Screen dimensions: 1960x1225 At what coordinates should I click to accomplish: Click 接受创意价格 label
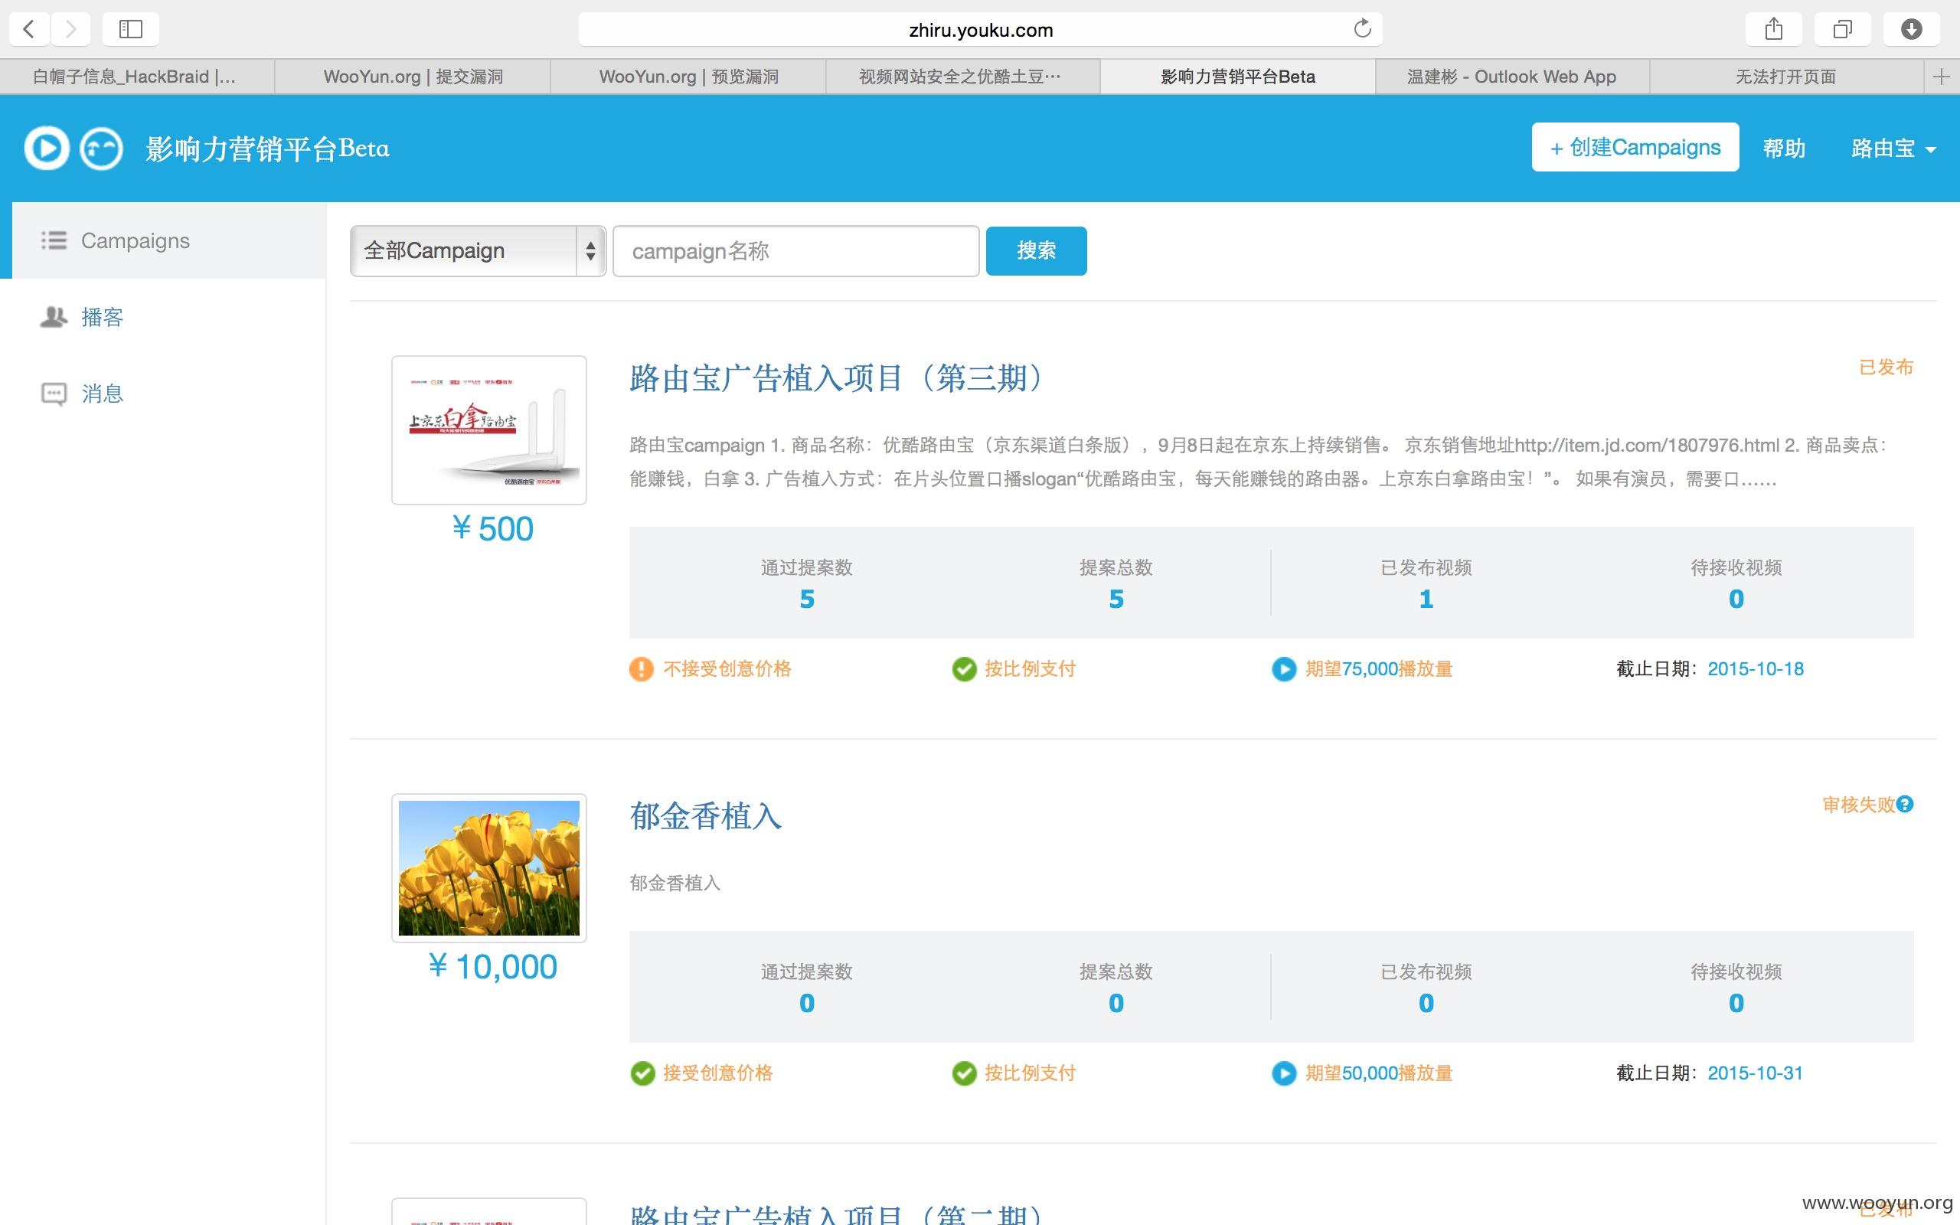(x=717, y=1073)
